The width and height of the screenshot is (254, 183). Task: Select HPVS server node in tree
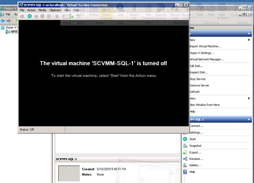[x=14, y=32]
